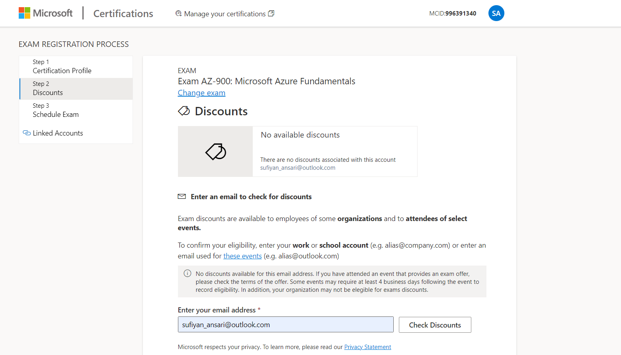Click the tag icon inside No available discounts box
This screenshot has width=621, height=355.
(x=215, y=151)
